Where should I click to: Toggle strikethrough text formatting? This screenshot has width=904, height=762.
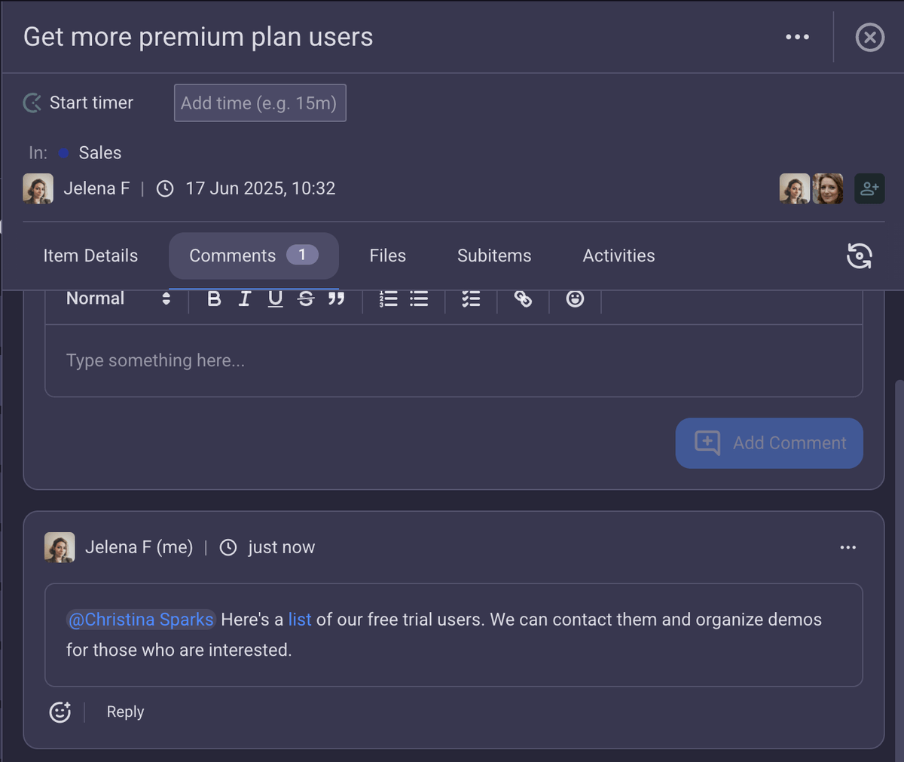pyautogui.click(x=306, y=298)
